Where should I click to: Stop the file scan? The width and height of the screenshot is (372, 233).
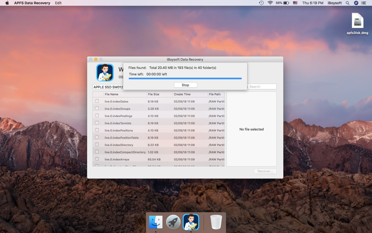pos(185,85)
